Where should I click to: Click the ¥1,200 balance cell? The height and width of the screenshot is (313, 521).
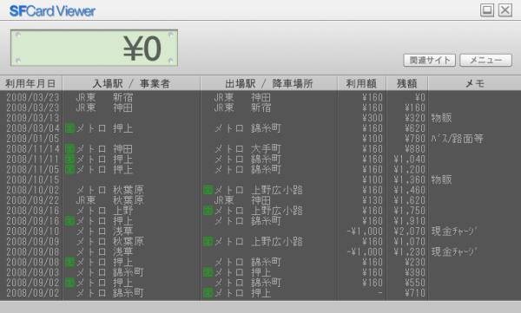tap(409, 169)
